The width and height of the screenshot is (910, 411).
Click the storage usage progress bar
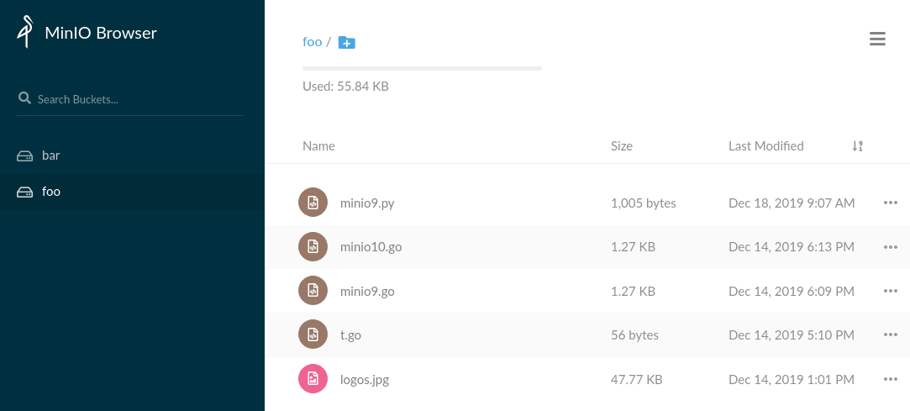point(422,68)
